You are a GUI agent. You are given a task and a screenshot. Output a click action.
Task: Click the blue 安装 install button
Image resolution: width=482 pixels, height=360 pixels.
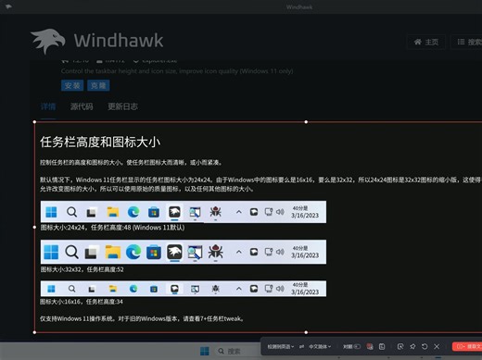point(72,85)
